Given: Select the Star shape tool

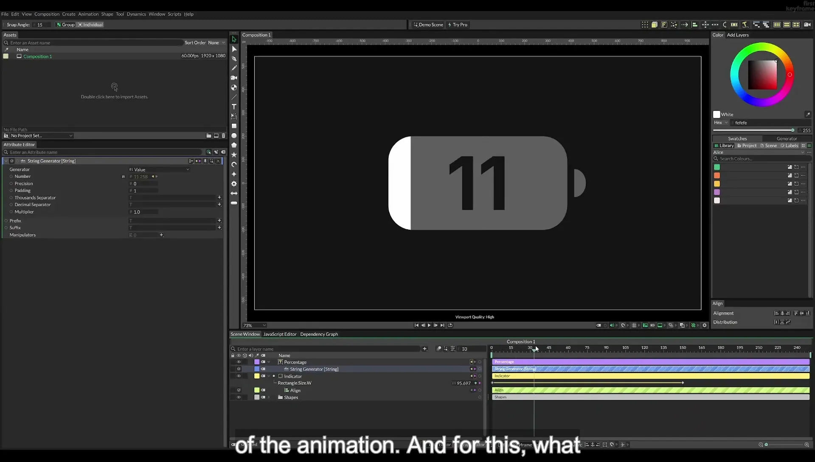Looking at the screenshot, I should [234, 155].
